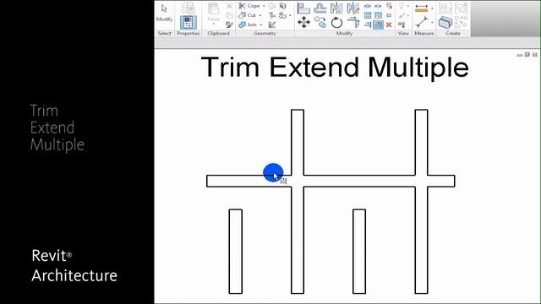Pick the long horizontal wall
This screenshot has height=304, width=541.
pos(331,182)
